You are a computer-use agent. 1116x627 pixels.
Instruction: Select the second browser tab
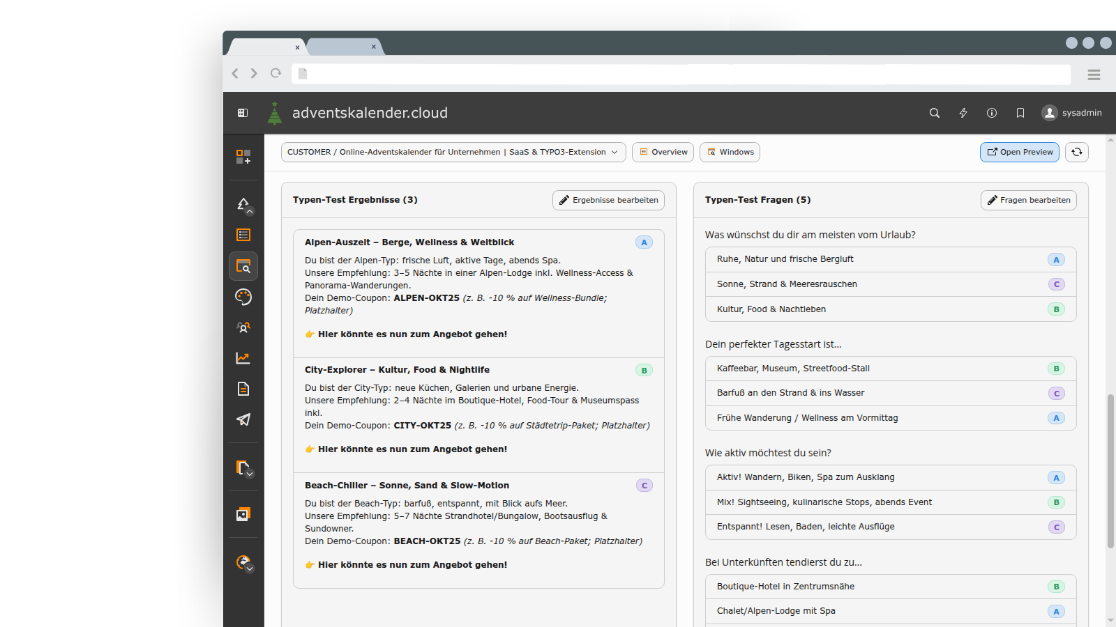[345, 47]
